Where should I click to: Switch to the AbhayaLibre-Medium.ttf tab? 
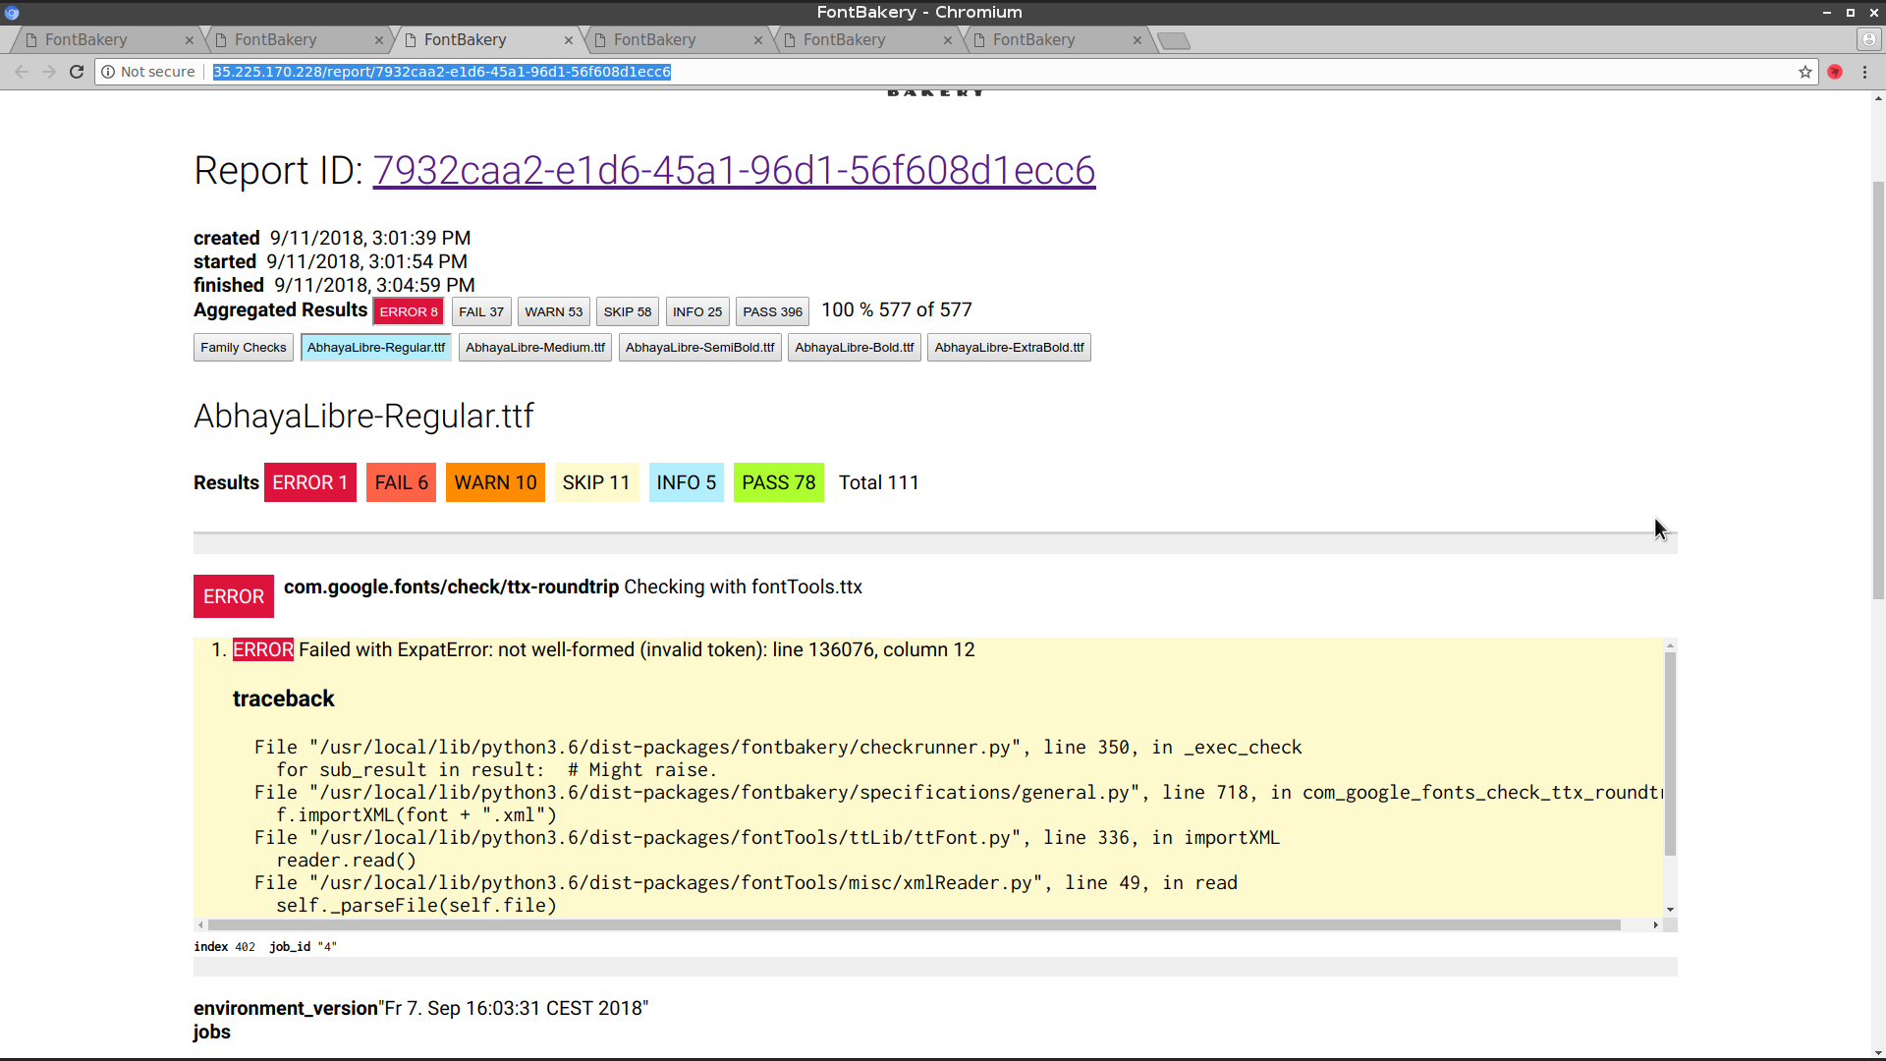point(534,347)
